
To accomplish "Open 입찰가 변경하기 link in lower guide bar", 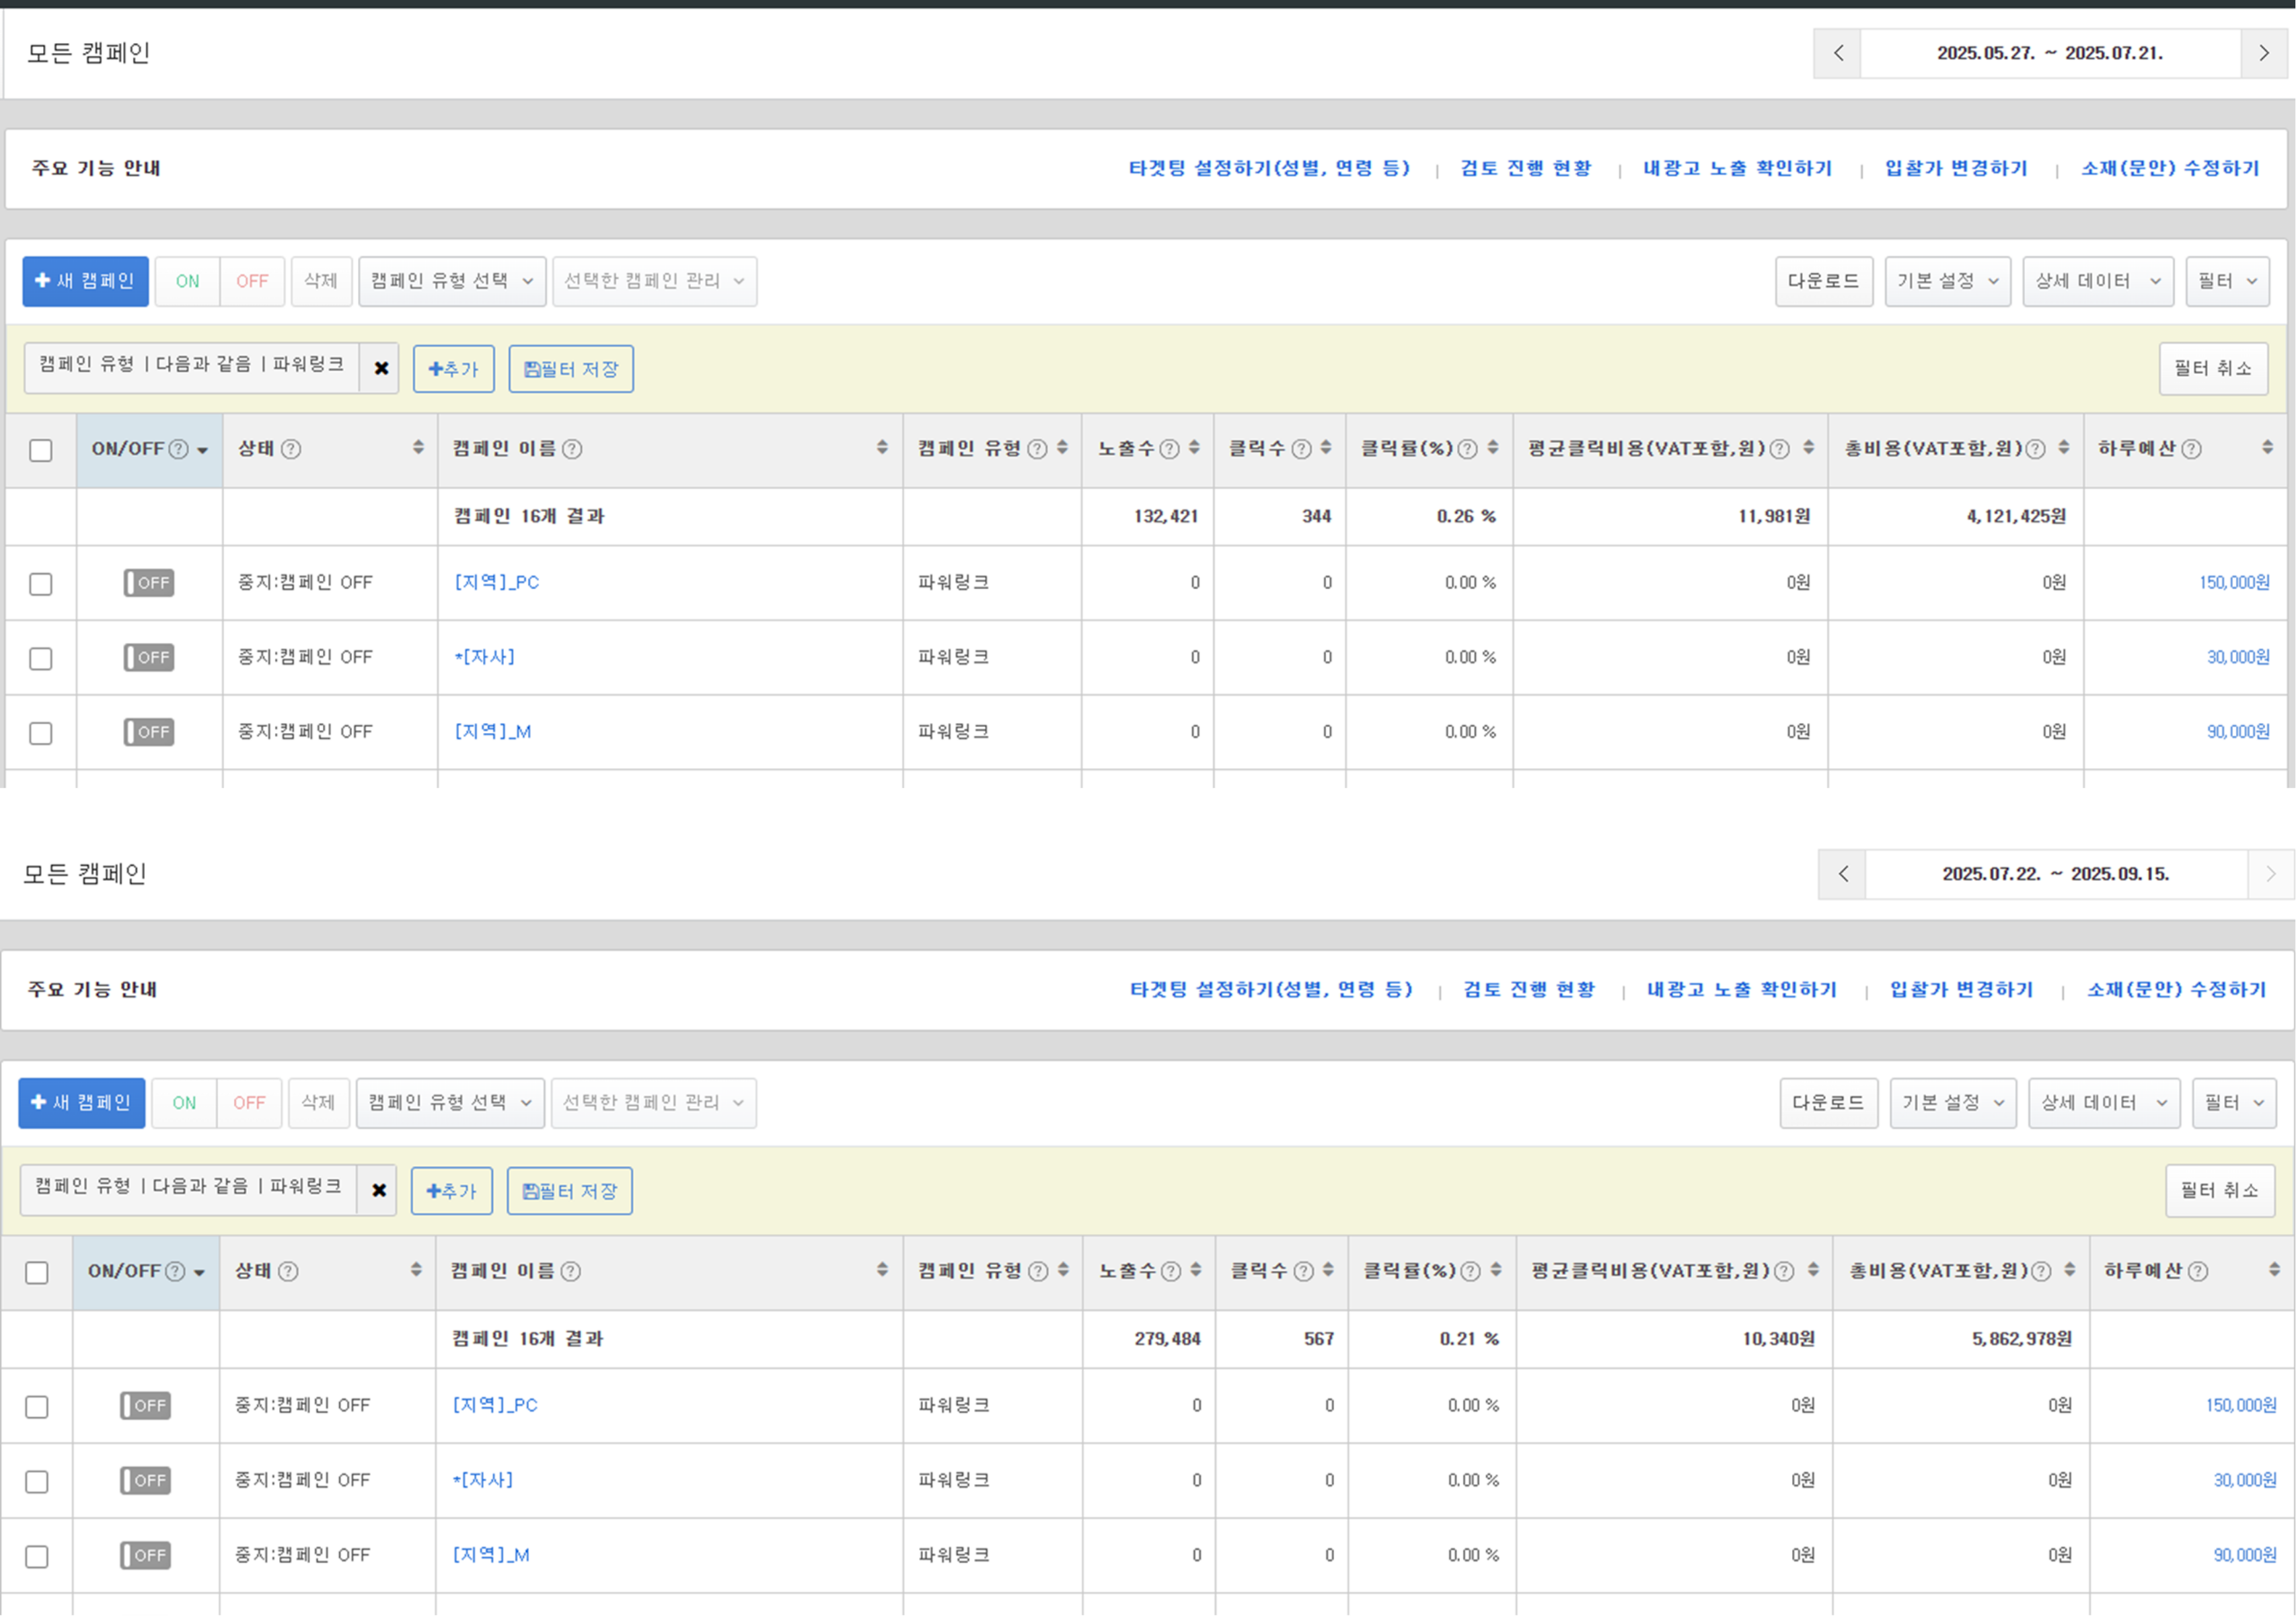I will pos(1961,989).
